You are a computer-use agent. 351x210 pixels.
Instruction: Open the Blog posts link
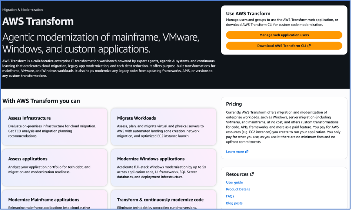(234, 203)
